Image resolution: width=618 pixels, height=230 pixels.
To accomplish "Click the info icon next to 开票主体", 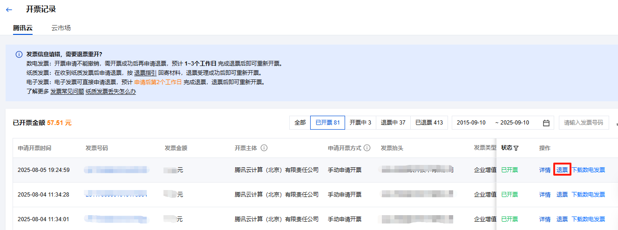I will click(264, 148).
